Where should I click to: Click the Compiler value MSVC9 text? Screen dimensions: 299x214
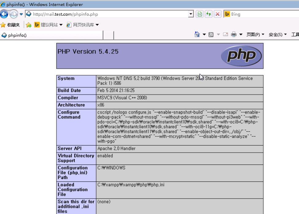(122, 98)
